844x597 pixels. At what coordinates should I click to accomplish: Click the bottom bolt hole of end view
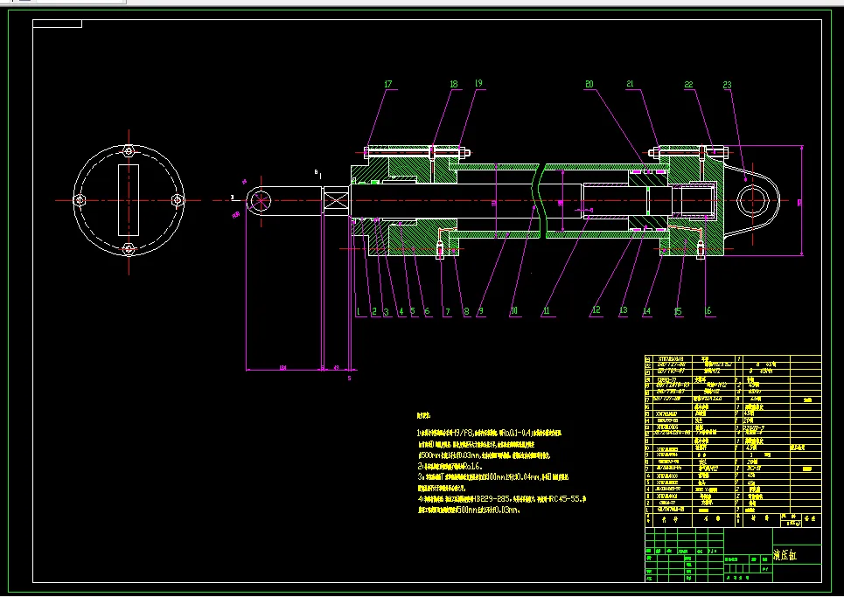point(128,249)
